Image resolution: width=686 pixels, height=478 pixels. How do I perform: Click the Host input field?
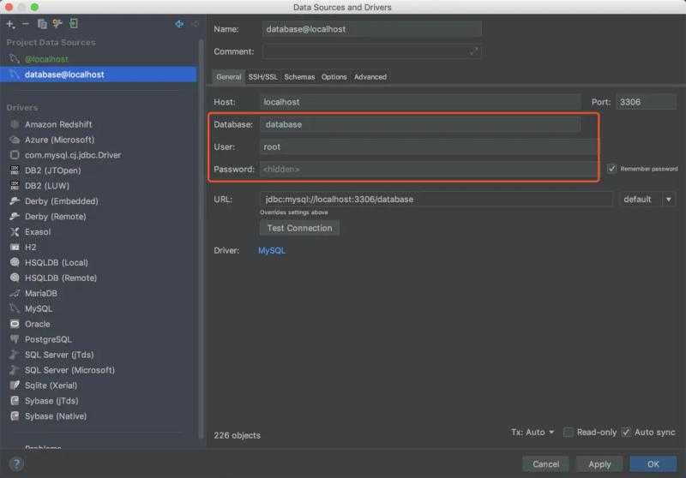(420, 102)
